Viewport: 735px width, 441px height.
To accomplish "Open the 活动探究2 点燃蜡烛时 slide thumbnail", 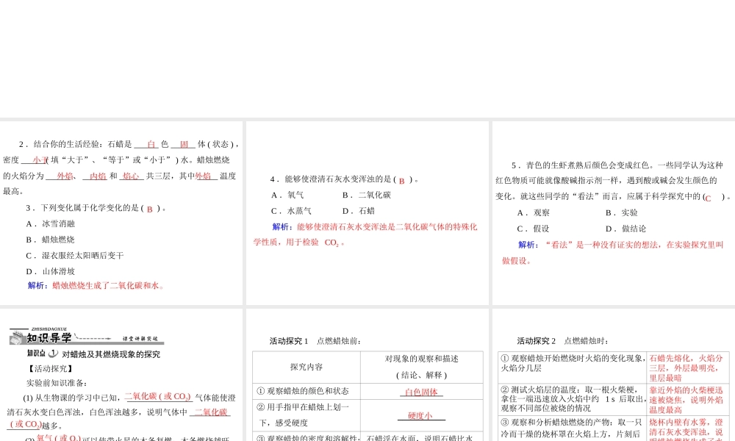I will [614, 375].
